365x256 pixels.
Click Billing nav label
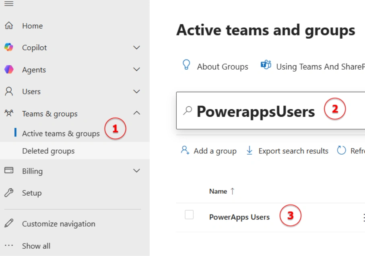[32, 171]
